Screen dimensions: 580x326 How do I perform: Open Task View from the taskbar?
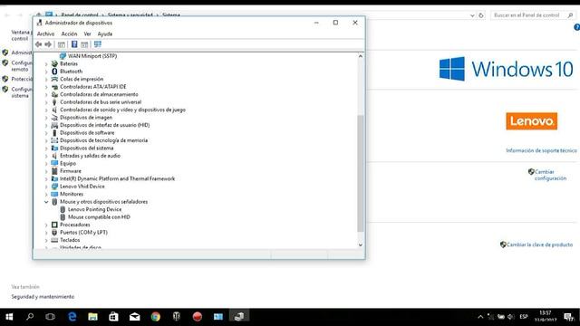(x=51, y=317)
